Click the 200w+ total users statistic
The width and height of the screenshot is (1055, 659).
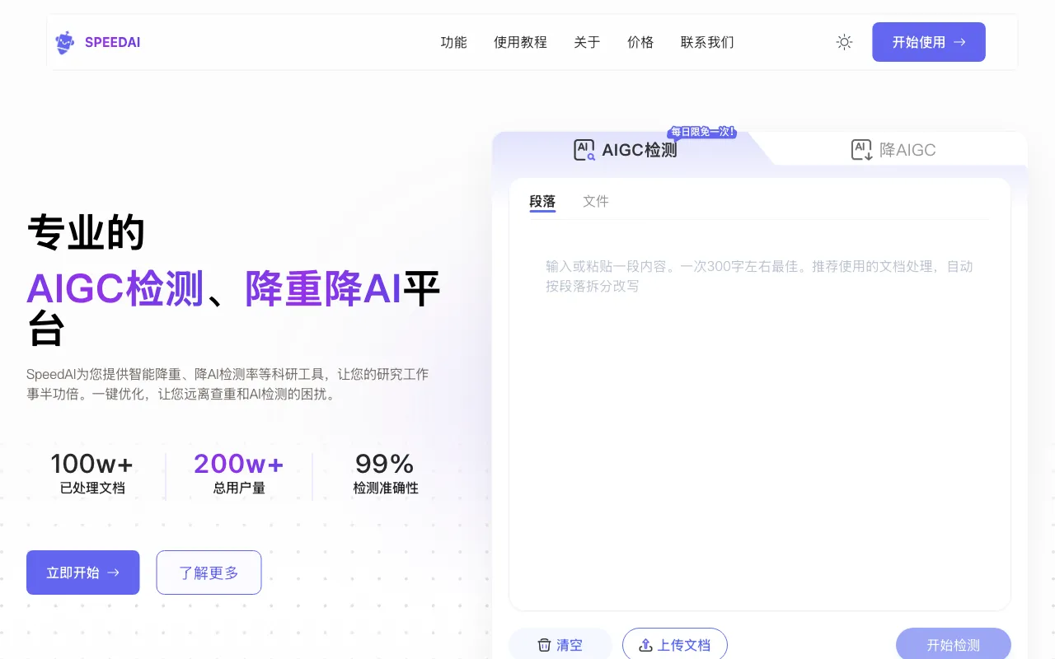click(239, 473)
